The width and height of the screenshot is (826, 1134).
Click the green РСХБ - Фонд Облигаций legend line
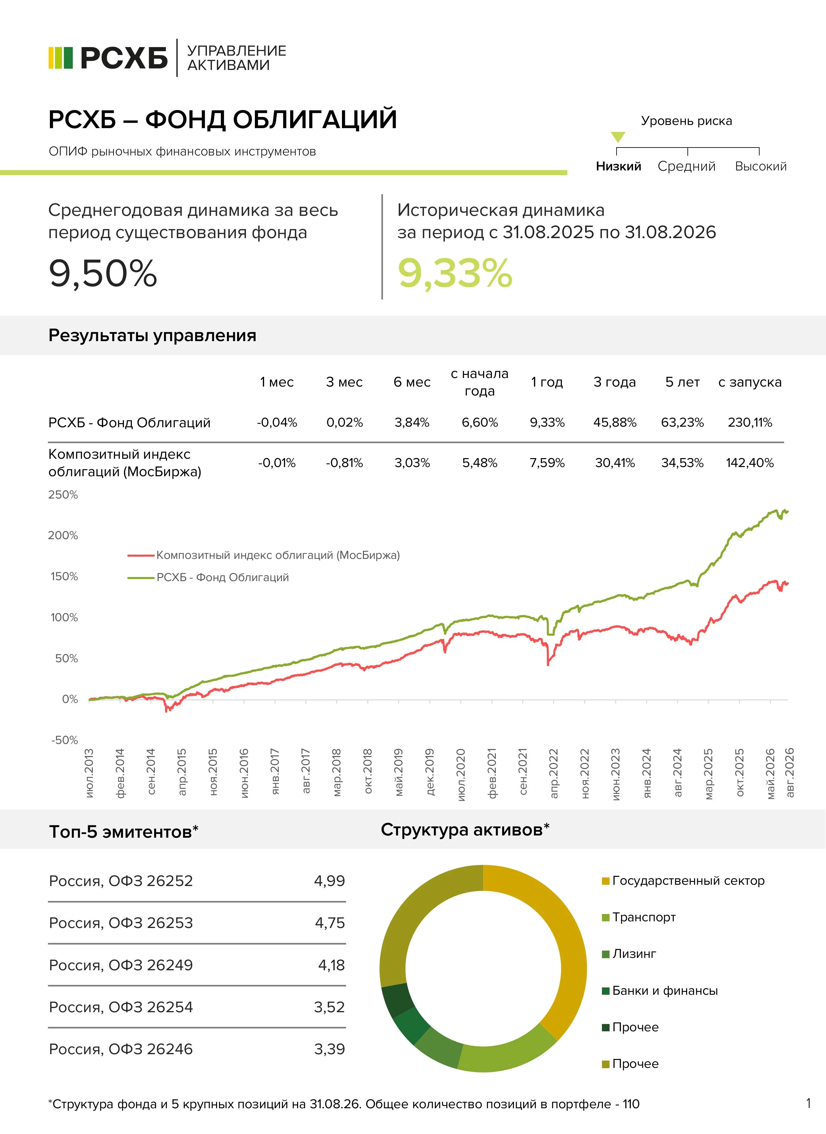141,578
